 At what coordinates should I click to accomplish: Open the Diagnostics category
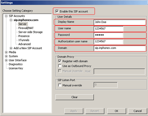pos(16,64)
